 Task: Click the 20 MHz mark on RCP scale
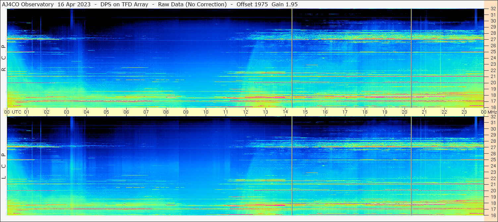tap(493, 83)
